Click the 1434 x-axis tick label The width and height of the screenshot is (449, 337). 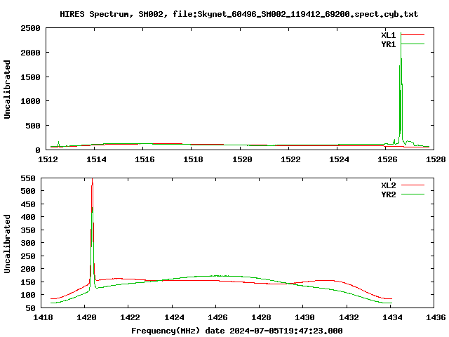click(x=392, y=317)
